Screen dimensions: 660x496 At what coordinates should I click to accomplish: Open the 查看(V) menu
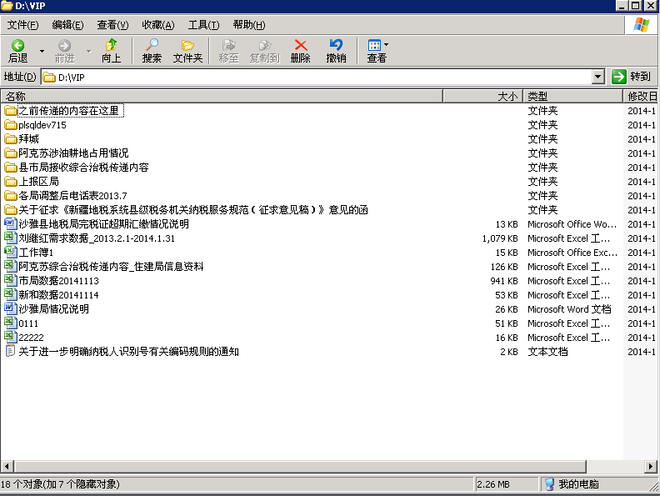pos(112,25)
